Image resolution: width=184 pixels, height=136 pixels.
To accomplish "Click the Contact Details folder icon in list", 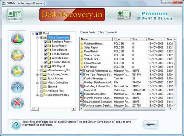I will 82,63.
